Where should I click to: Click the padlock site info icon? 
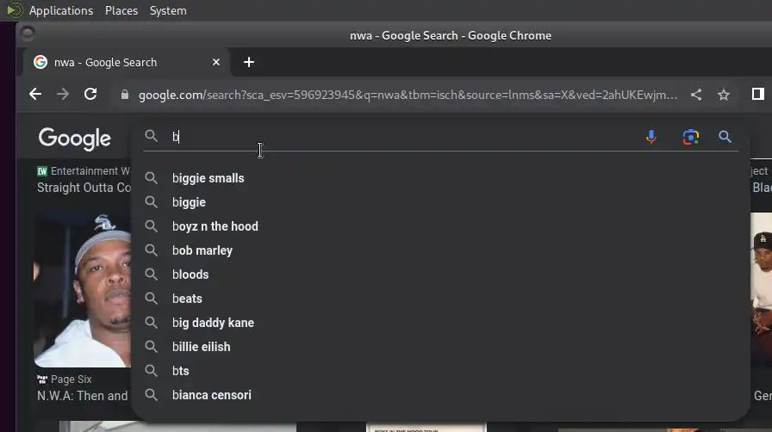point(125,95)
